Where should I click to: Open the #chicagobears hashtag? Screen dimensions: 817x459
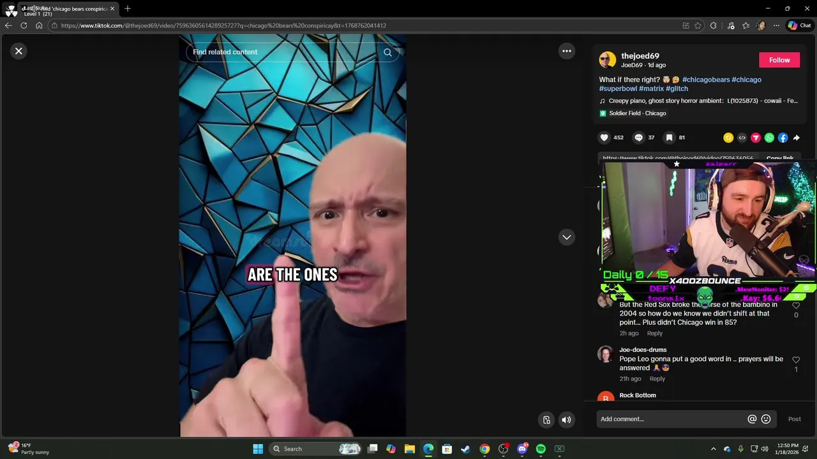706,80
